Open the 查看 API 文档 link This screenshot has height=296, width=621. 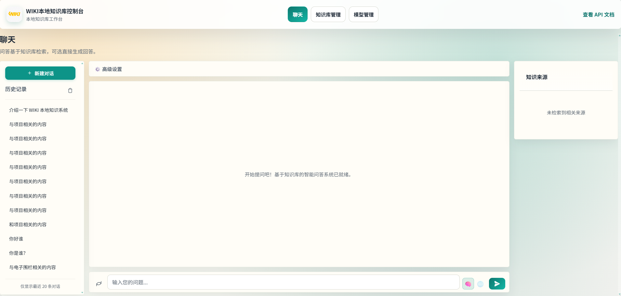(598, 15)
